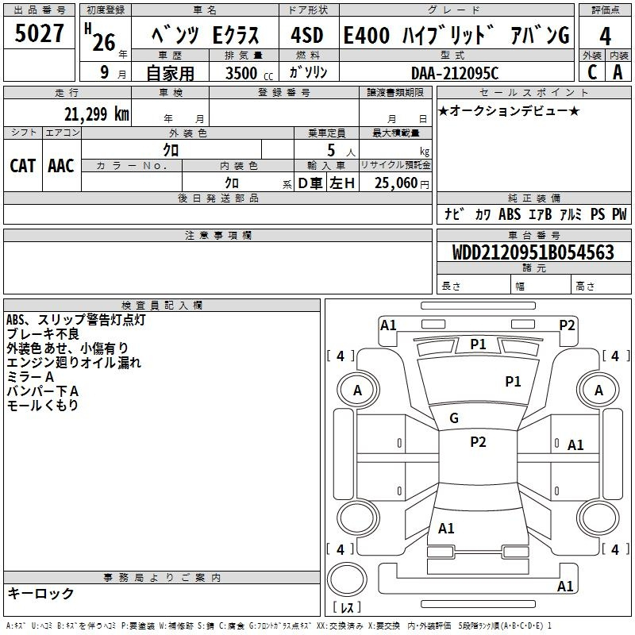Image resolution: width=635 pixels, height=635 pixels.
Task: Select the shift type CAT
Action: 23,166
